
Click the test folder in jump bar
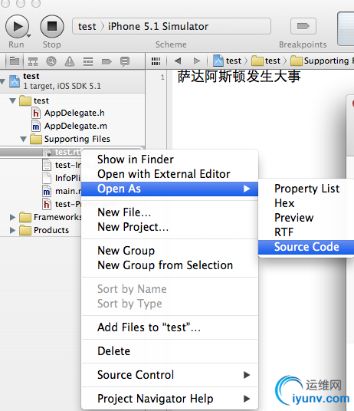[x=266, y=61]
